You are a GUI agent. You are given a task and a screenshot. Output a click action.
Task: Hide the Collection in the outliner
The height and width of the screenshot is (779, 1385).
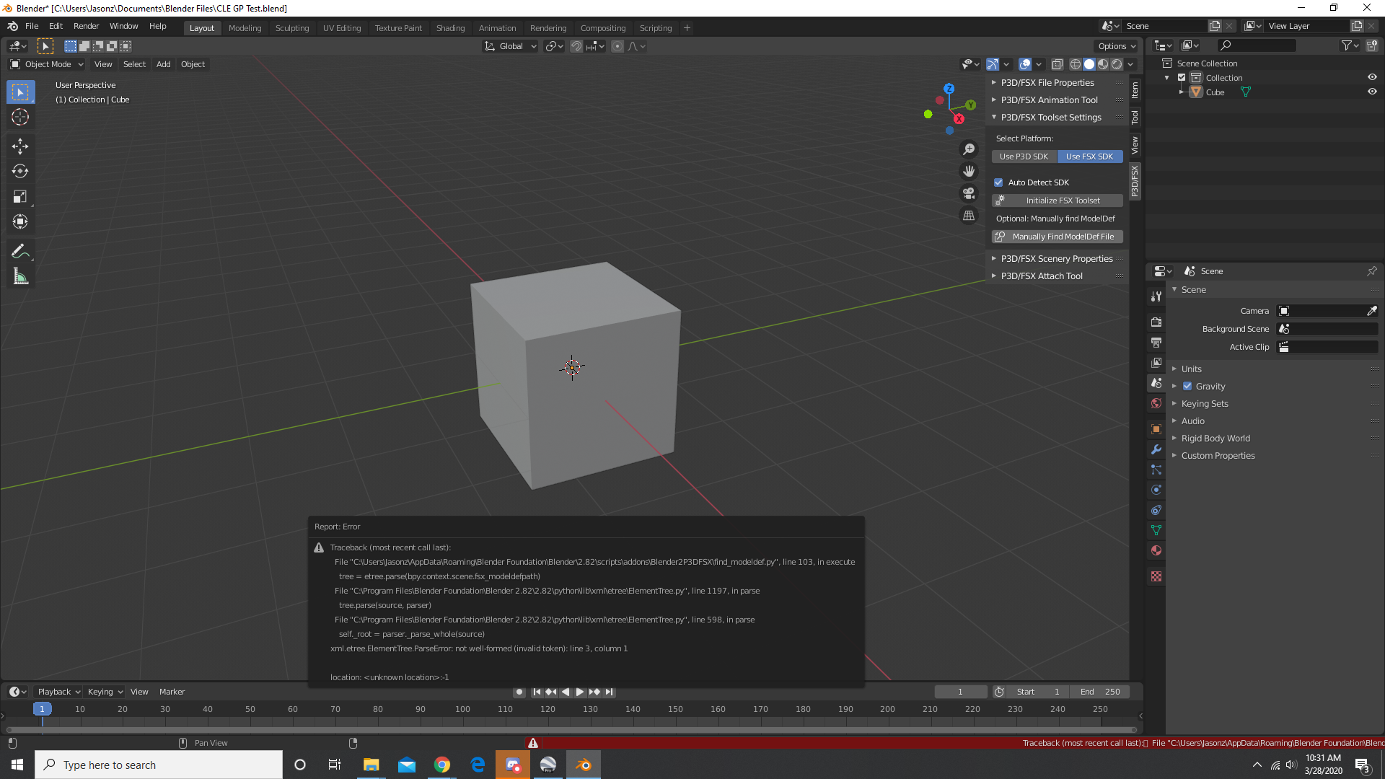1372,77
